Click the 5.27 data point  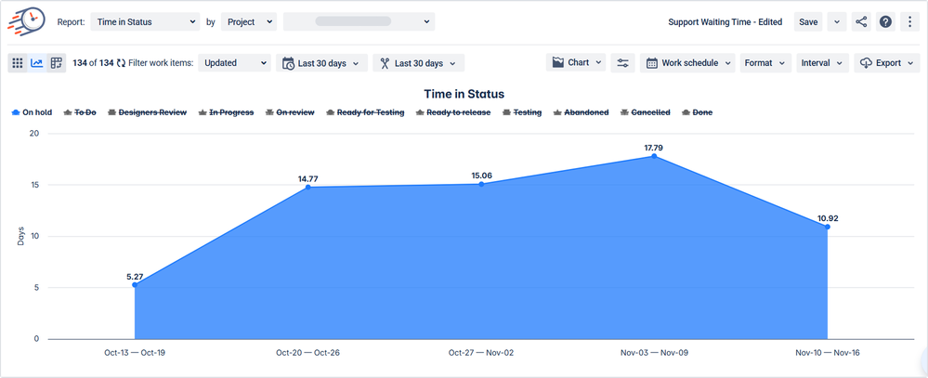point(135,285)
